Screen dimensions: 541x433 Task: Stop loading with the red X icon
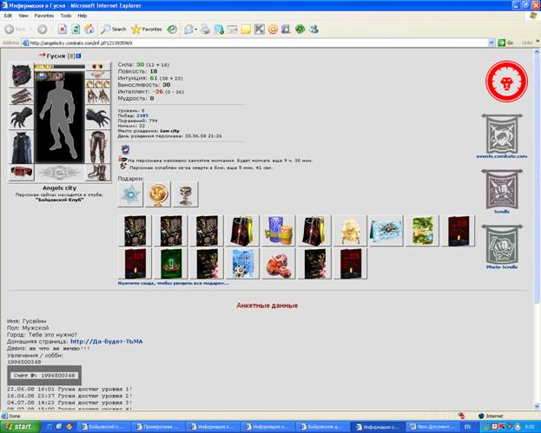(x=63, y=30)
